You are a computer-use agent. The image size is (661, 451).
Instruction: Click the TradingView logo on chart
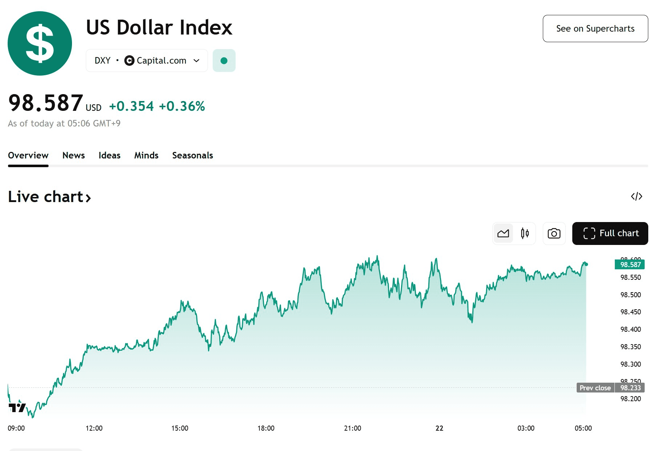point(17,408)
